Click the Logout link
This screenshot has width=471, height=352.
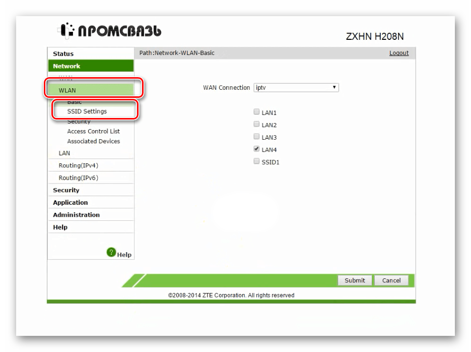[399, 53]
